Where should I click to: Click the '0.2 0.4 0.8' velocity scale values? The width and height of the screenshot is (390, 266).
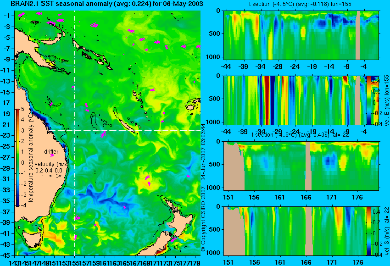coord(49,171)
